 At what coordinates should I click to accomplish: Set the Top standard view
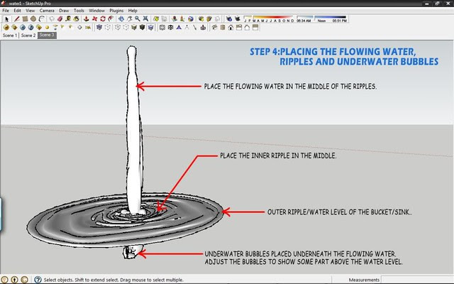click(223, 28)
